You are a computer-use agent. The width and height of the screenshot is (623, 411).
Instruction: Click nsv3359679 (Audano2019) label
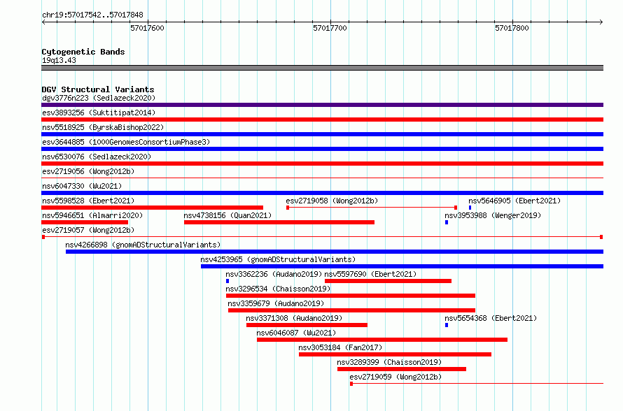coord(276,303)
